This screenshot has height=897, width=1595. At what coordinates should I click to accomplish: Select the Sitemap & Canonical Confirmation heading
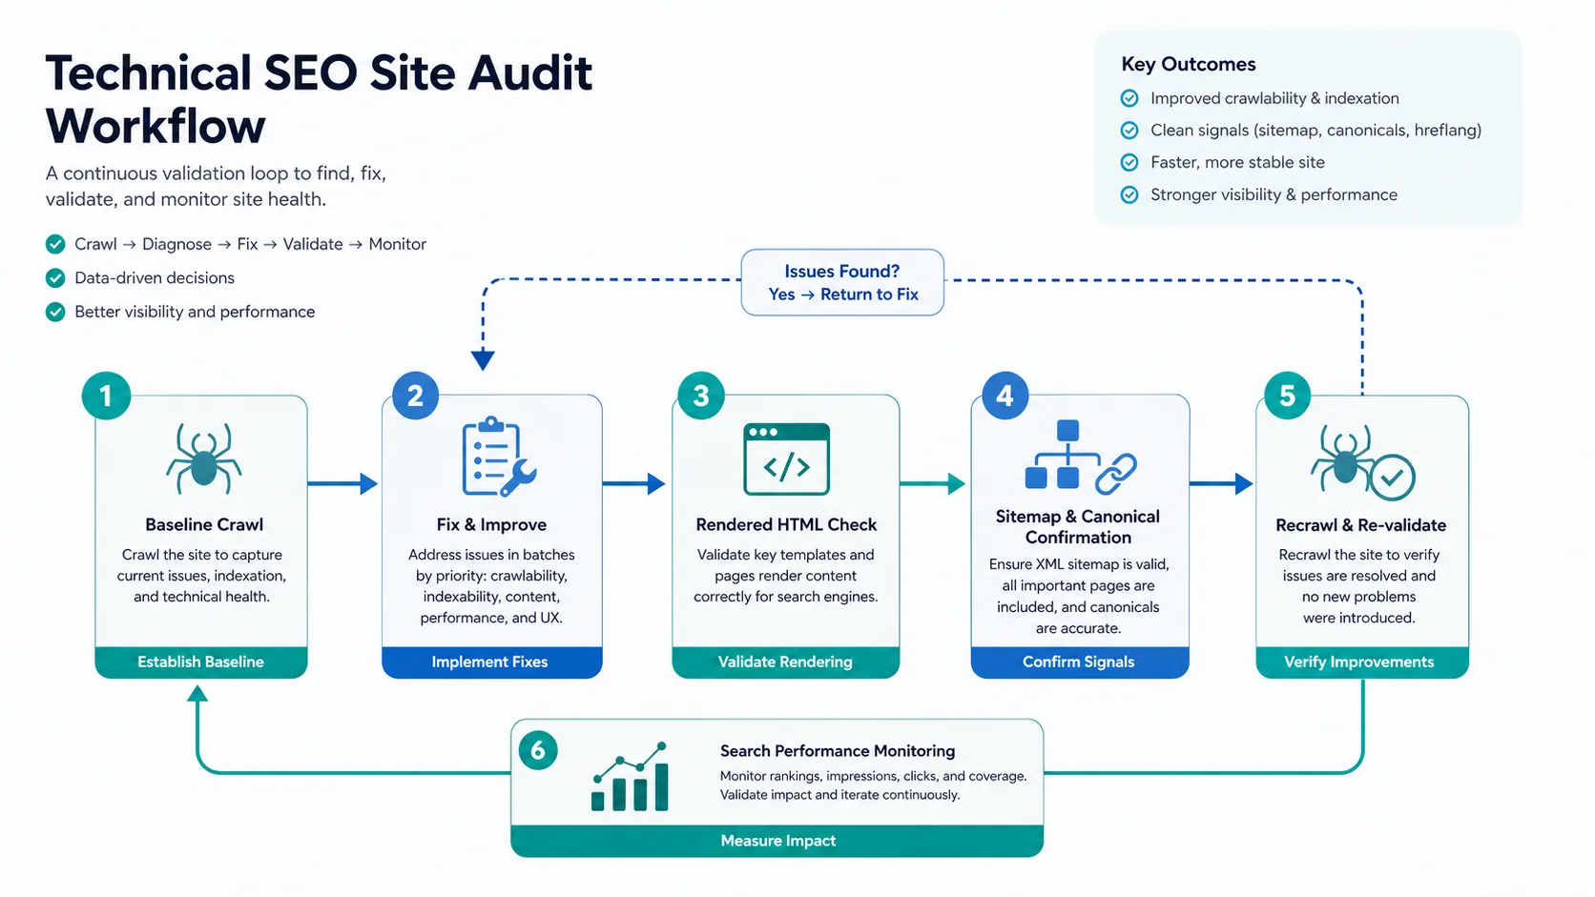(1078, 526)
